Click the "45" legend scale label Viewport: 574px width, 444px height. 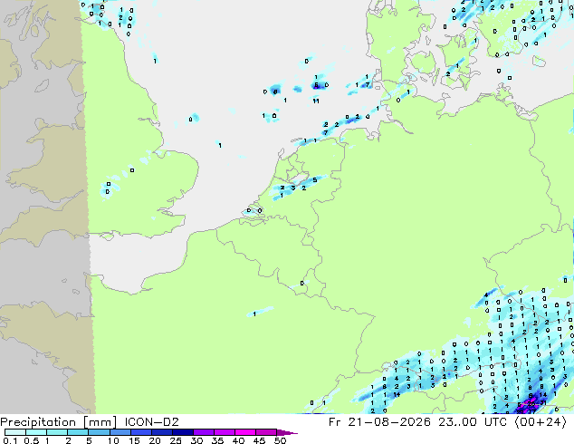point(260,440)
